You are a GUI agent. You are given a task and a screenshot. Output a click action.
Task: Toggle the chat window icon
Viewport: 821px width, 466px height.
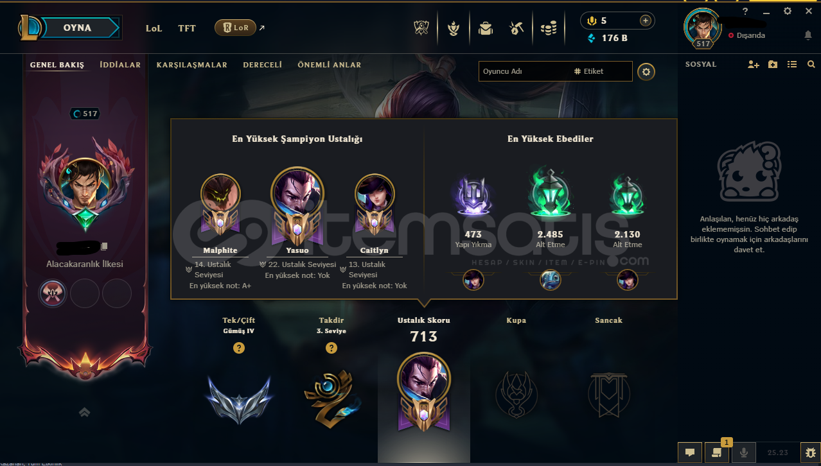click(689, 452)
